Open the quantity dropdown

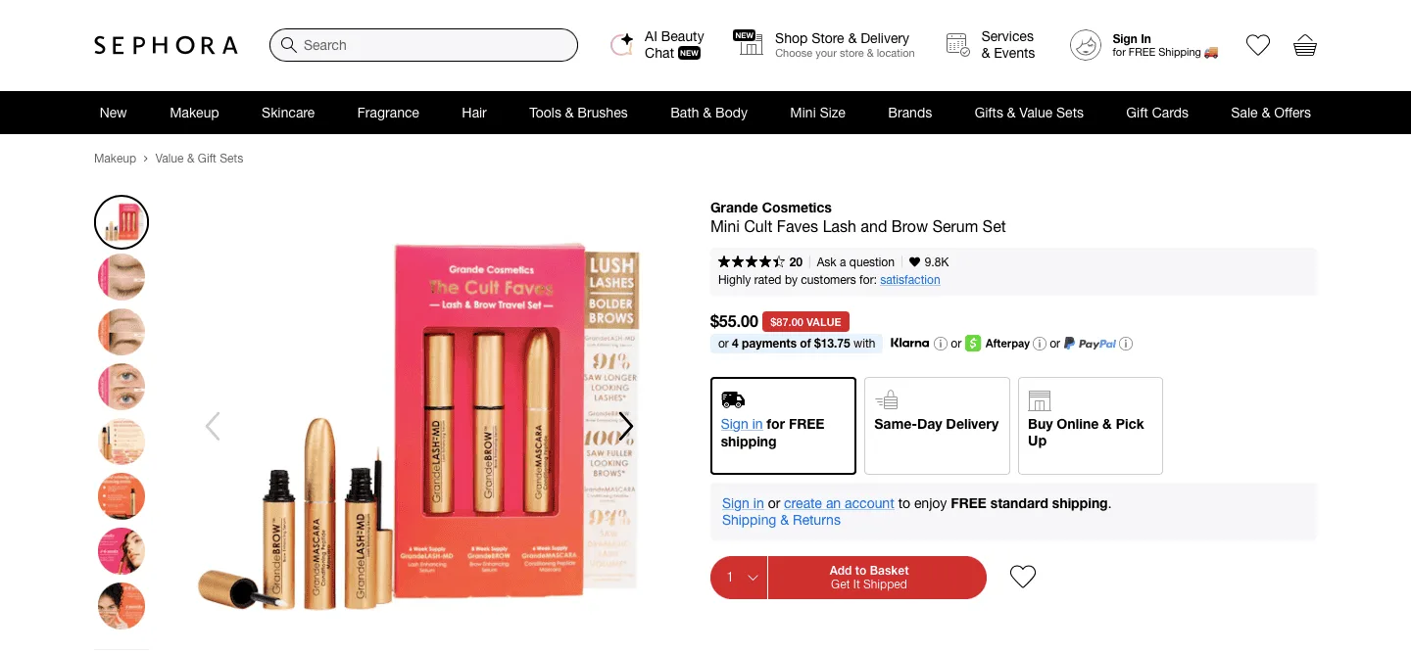tap(738, 577)
